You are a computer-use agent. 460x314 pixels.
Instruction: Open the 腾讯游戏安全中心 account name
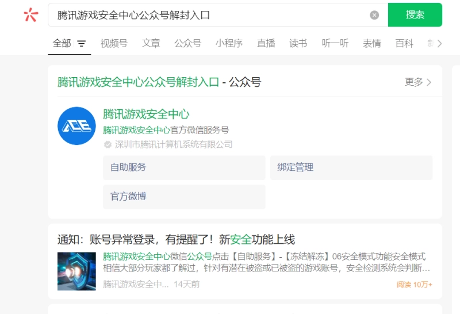pos(146,114)
